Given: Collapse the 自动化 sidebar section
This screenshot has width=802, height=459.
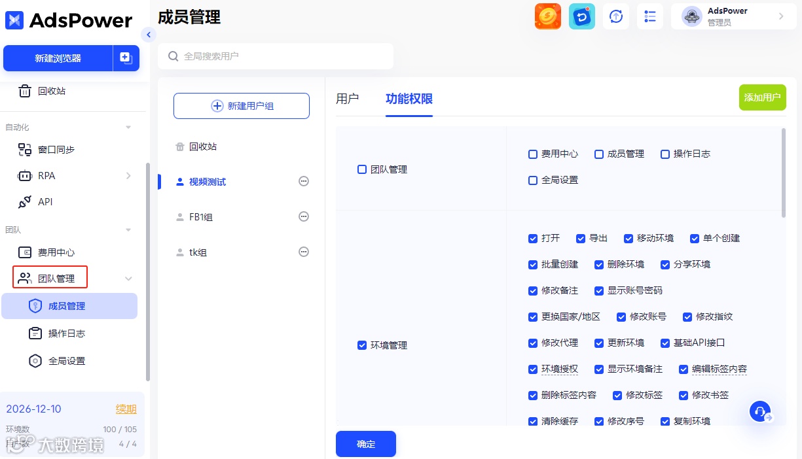Looking at the screenshot, I should [128, 127].
